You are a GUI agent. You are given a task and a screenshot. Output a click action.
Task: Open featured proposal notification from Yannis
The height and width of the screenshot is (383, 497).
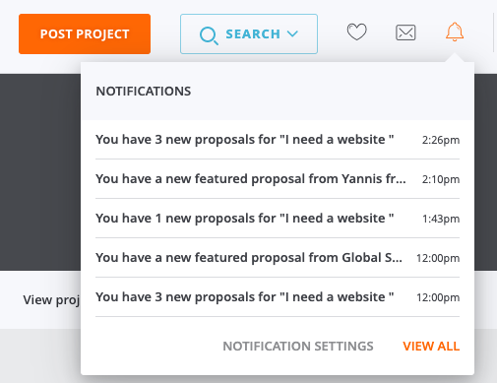coord(278,179)
